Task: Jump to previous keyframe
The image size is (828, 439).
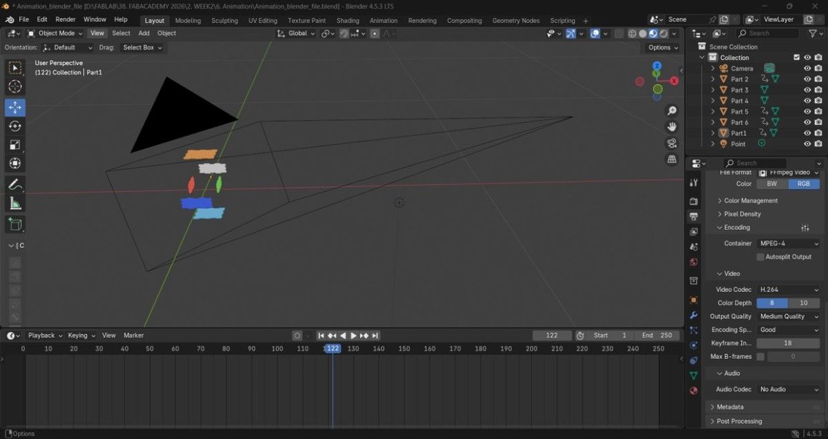Action: click(332, 335)
